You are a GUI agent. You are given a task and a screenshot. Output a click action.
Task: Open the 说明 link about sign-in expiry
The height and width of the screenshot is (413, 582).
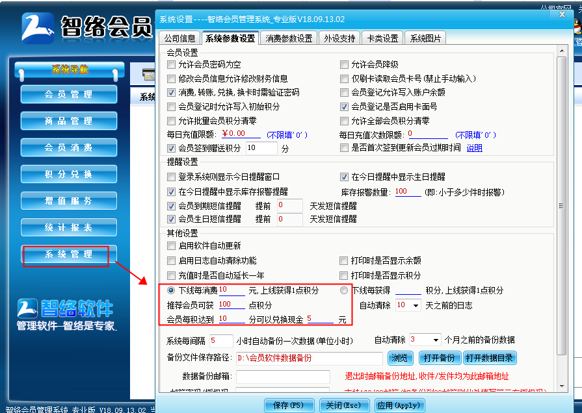tap(474, 148)
